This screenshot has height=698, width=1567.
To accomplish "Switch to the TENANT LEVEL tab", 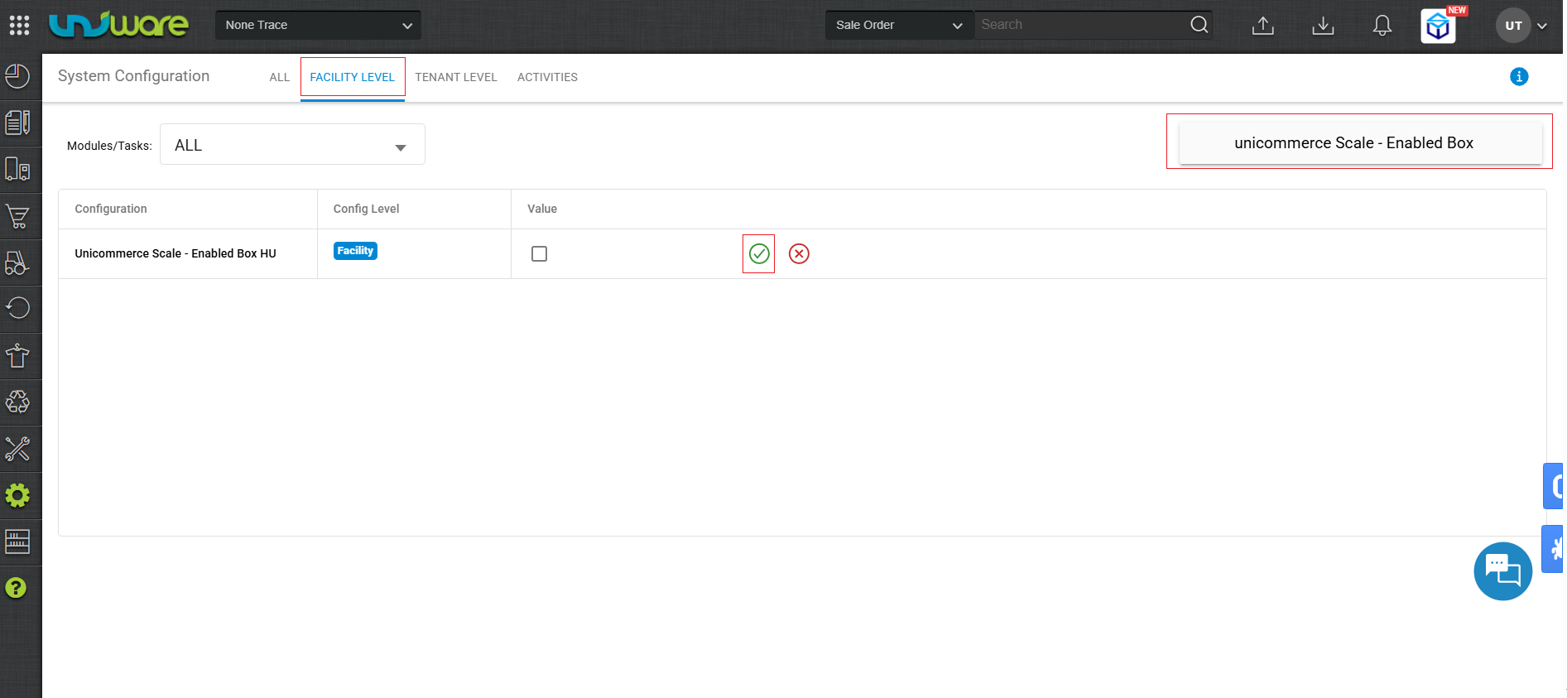I will tap(456, 77).
